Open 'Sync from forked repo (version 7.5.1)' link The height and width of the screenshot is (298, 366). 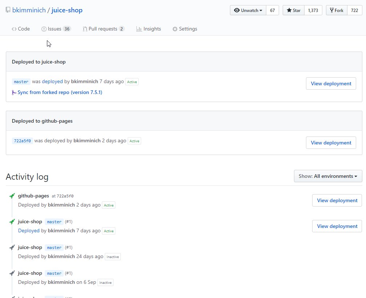tap(60, 92)
